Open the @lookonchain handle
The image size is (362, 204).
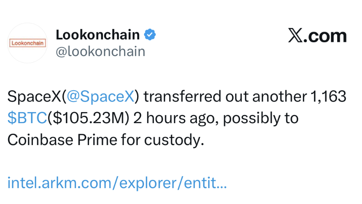pyautogui.click(x=100, y=52)
